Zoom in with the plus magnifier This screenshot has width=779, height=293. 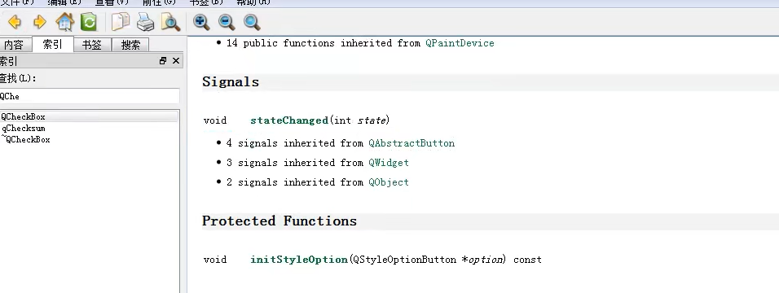(x=201, y=22)
